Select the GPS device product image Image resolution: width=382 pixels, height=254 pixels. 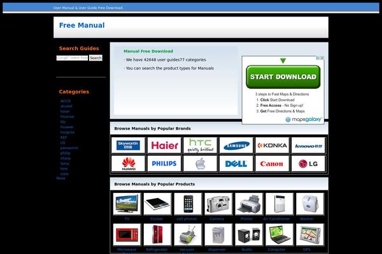coord(310,234)
